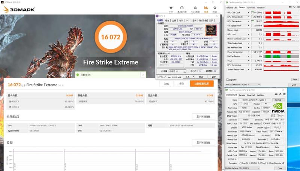Click the Save button in 3DMark result bar
The image size is (300, 171).
181,84
